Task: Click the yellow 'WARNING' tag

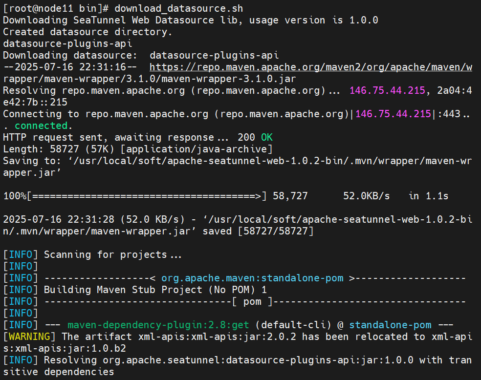Action: [29, 337]
